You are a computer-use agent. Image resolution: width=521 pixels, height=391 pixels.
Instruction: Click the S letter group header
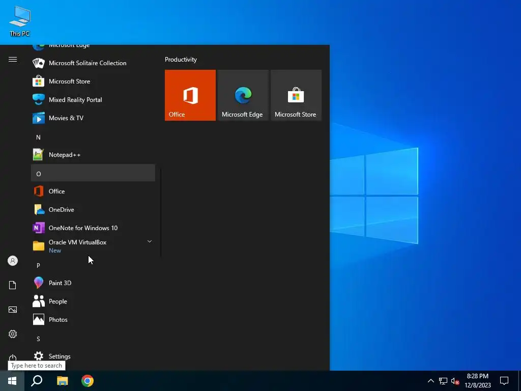point(93,338)
